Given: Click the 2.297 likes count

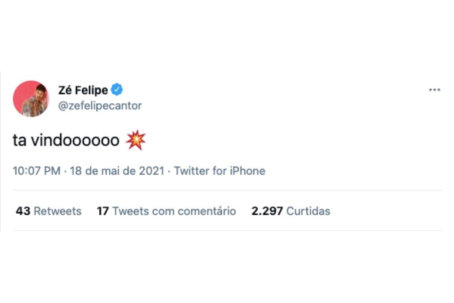Looking at the screenshot, I should [267, 211].
